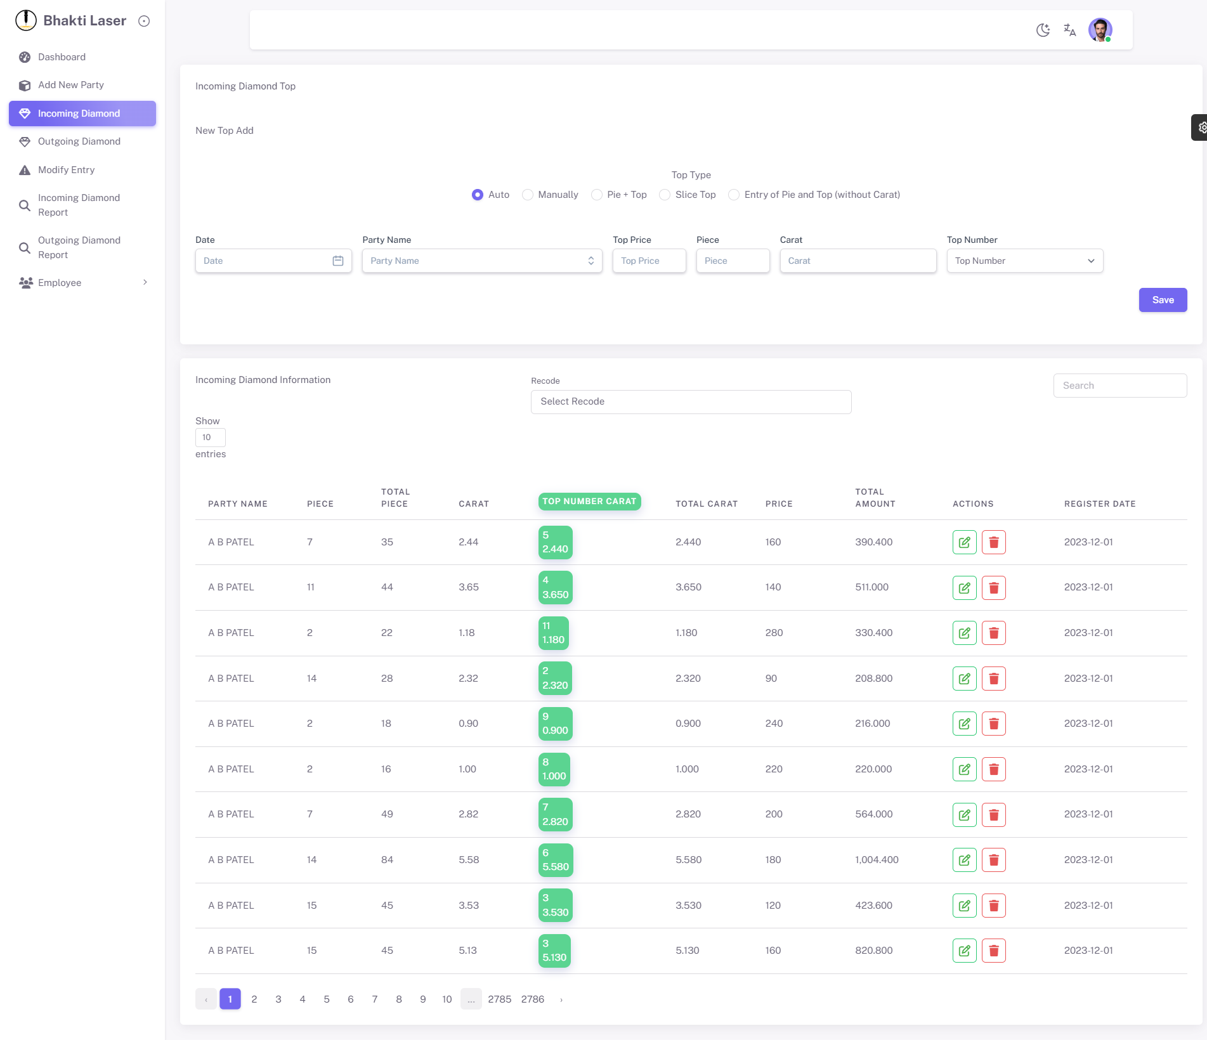Delete the row with total amount 1,004.400

(x=993, y=860)
